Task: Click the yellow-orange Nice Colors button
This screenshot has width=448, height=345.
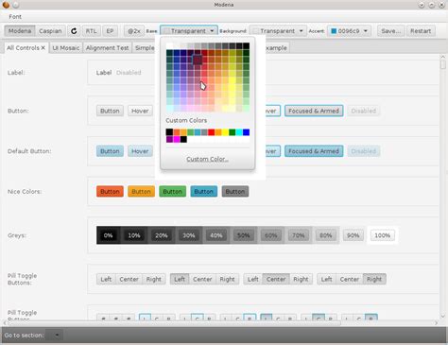Action: pos(141,192)
